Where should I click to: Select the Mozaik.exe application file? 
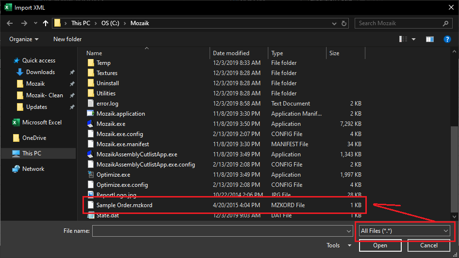[x=111, y=124]
